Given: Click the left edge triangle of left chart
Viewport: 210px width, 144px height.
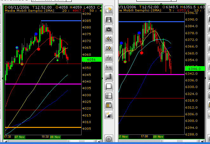Looking at the screenshot, I should (3, 78).
